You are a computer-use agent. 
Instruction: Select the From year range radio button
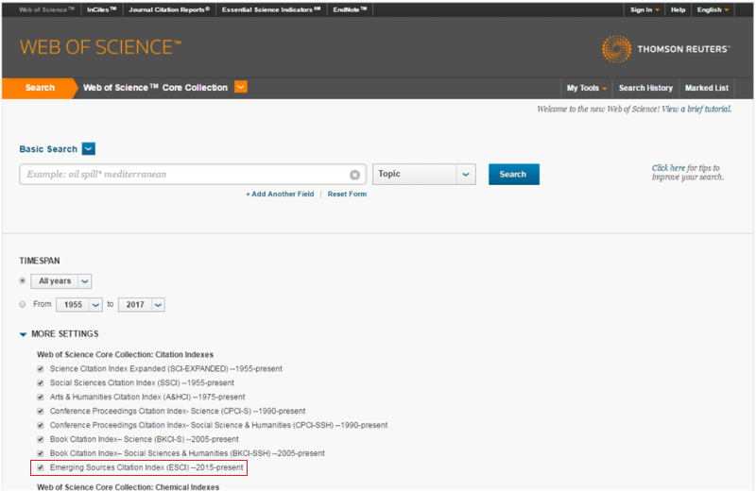click(x=22, y=304)
